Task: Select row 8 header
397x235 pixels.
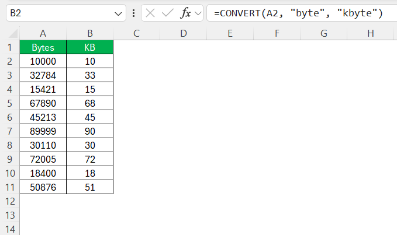Action: [x=10, y=145]
